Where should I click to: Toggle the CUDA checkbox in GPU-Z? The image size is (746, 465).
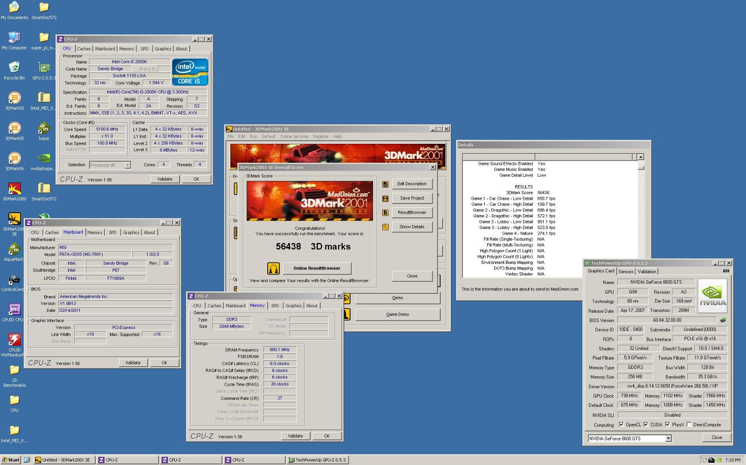(x=646, y=425)
